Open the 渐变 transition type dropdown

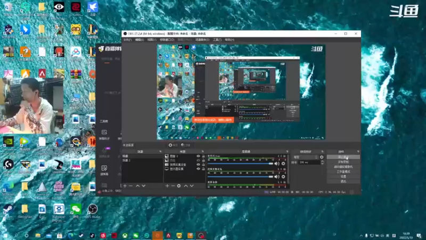tap(305, 157)
